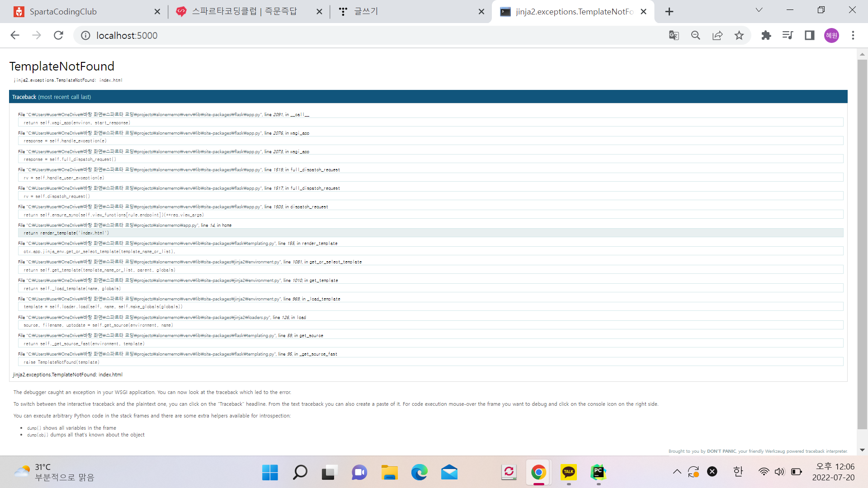Open the Mail app from the taskbar

click(x=449, y=473)
